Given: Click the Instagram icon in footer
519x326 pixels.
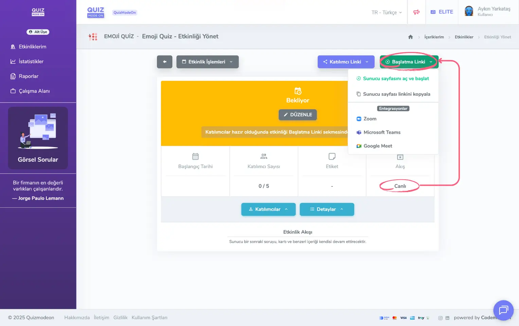Looking at the screenshot, I should [440, 318].
